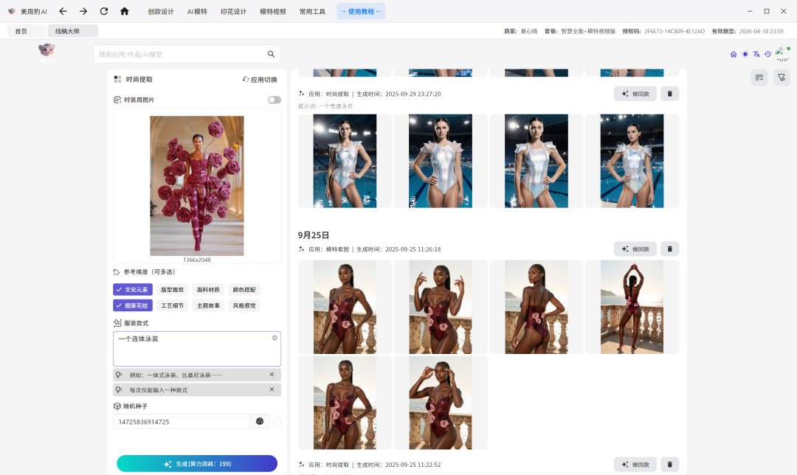Viewport: 797px width, 475px height.
Task: Click the search magnifier in the search bar
Action: coord(271,54)
